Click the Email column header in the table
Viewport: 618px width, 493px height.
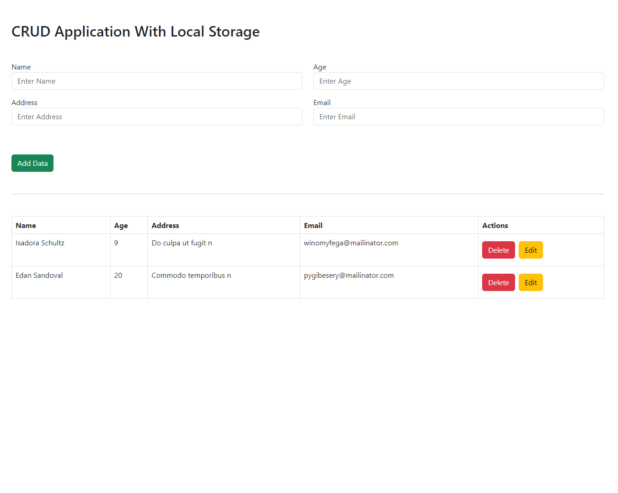click(313, 225)
